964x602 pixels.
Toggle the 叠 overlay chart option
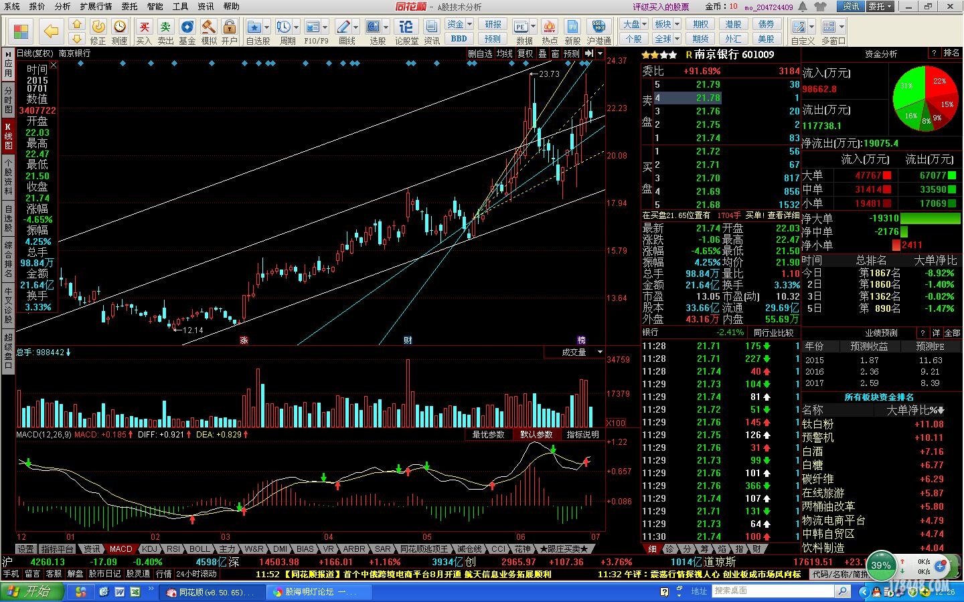tap(543, 54)
